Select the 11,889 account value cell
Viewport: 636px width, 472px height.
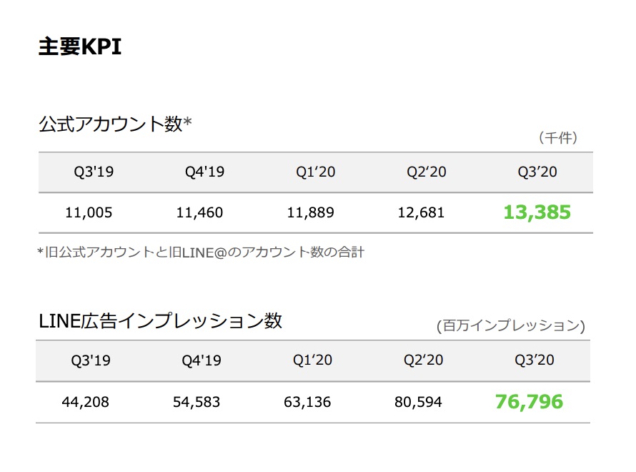pyautogui.click(x=310, y=212)
